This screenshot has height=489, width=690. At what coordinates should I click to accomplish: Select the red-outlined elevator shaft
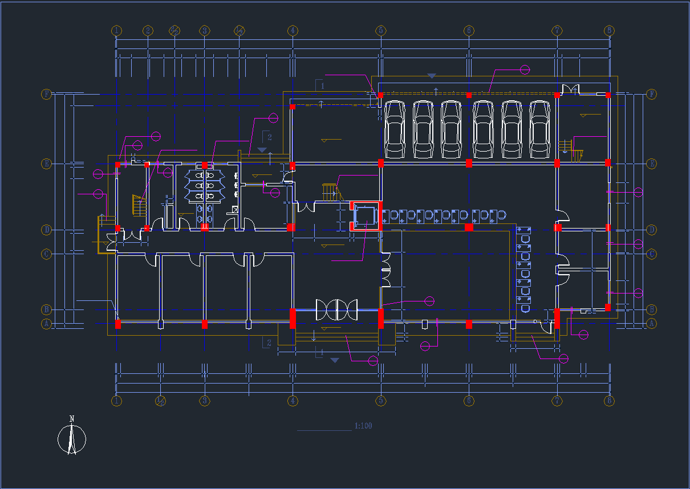pos(365,216)
